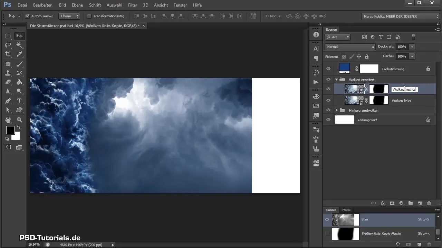Viewport: 442px width, 248px height.
Task: Create a new group using folder icon
Action: (411, 203)
